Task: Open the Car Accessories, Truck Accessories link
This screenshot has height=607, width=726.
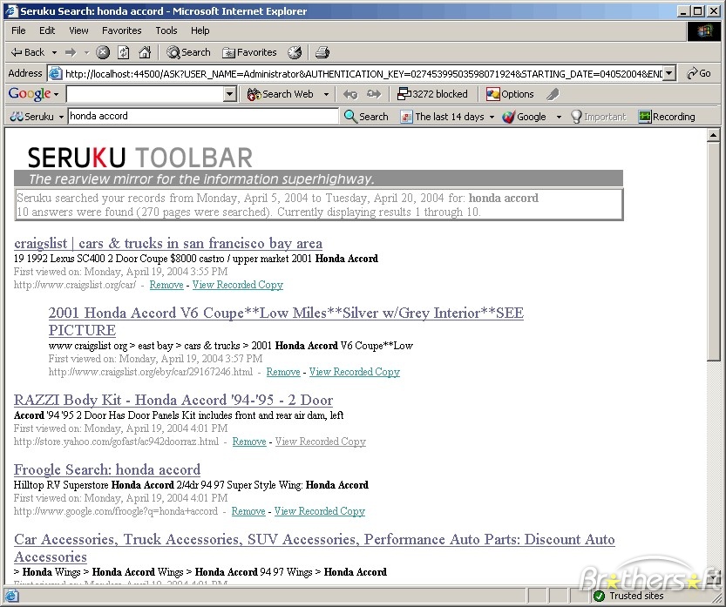Action: click(x=315, y=548)
